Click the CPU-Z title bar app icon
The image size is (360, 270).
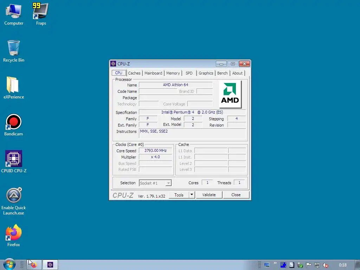(113, 64)
